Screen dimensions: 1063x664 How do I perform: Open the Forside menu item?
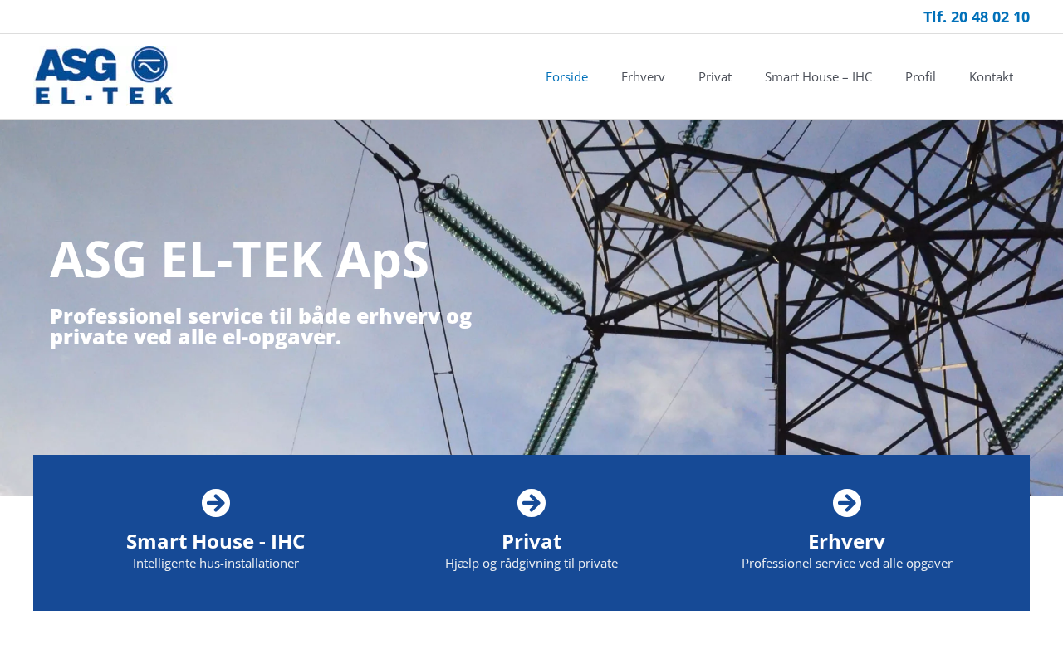(566, 76)
